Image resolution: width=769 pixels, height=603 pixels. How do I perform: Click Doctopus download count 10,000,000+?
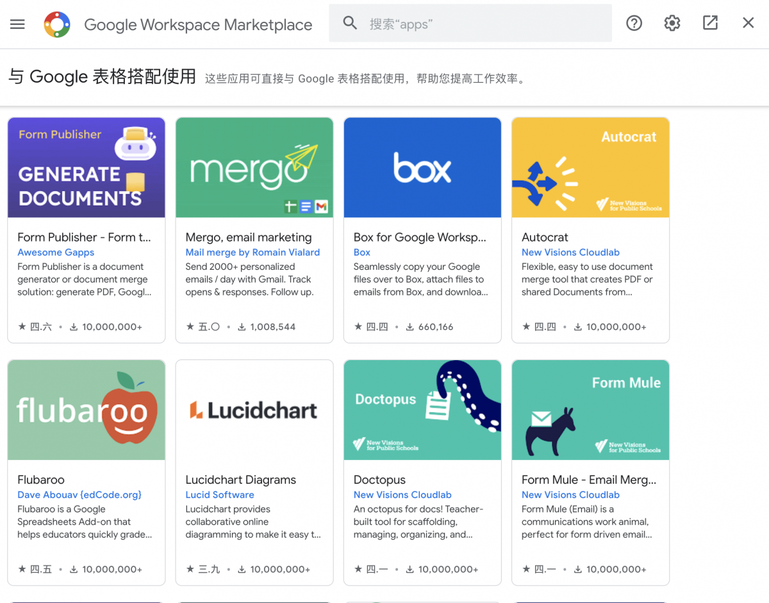[x=442, y=569]
